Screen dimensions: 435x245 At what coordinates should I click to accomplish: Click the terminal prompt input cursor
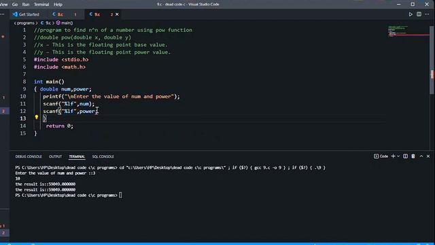click(120, 195)
